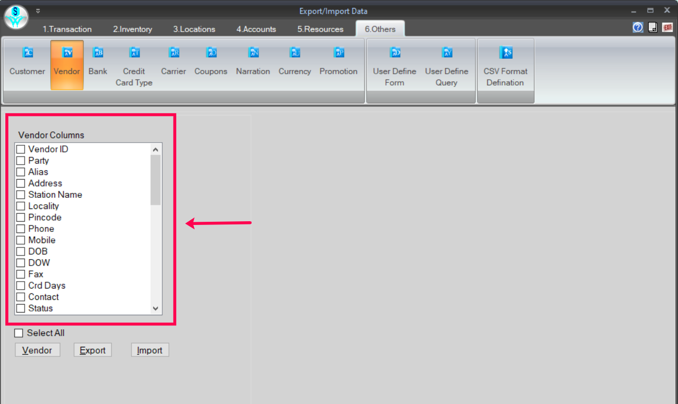
Task: Switch to 2.Inventory tab
Action: pos(133,29)
